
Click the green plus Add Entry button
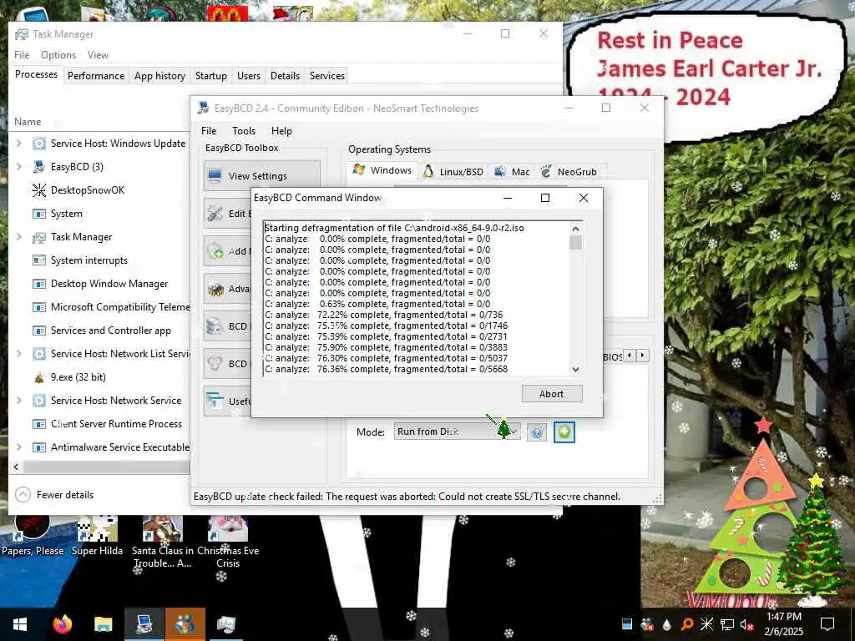pos(564,432)
